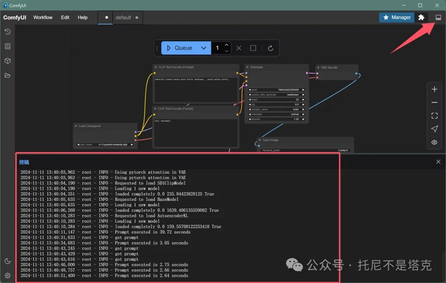Open the Queue history sidebar panel

[8, 31]
